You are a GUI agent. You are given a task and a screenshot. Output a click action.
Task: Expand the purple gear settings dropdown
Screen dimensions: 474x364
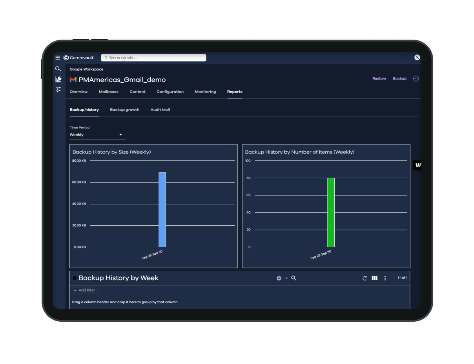(281, 278)
